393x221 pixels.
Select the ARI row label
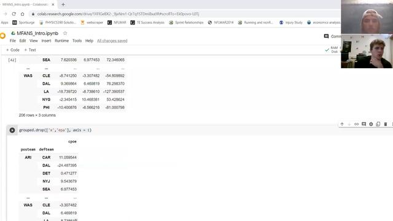28,157
